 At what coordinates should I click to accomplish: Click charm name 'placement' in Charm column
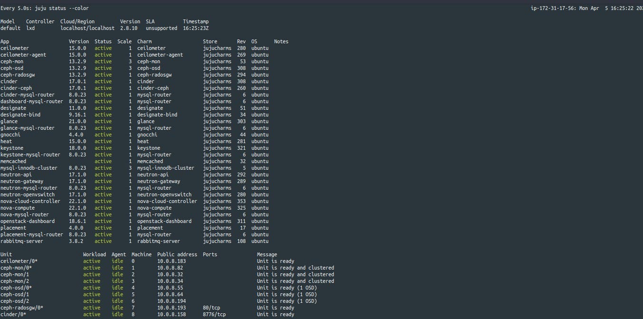(150, 228)
